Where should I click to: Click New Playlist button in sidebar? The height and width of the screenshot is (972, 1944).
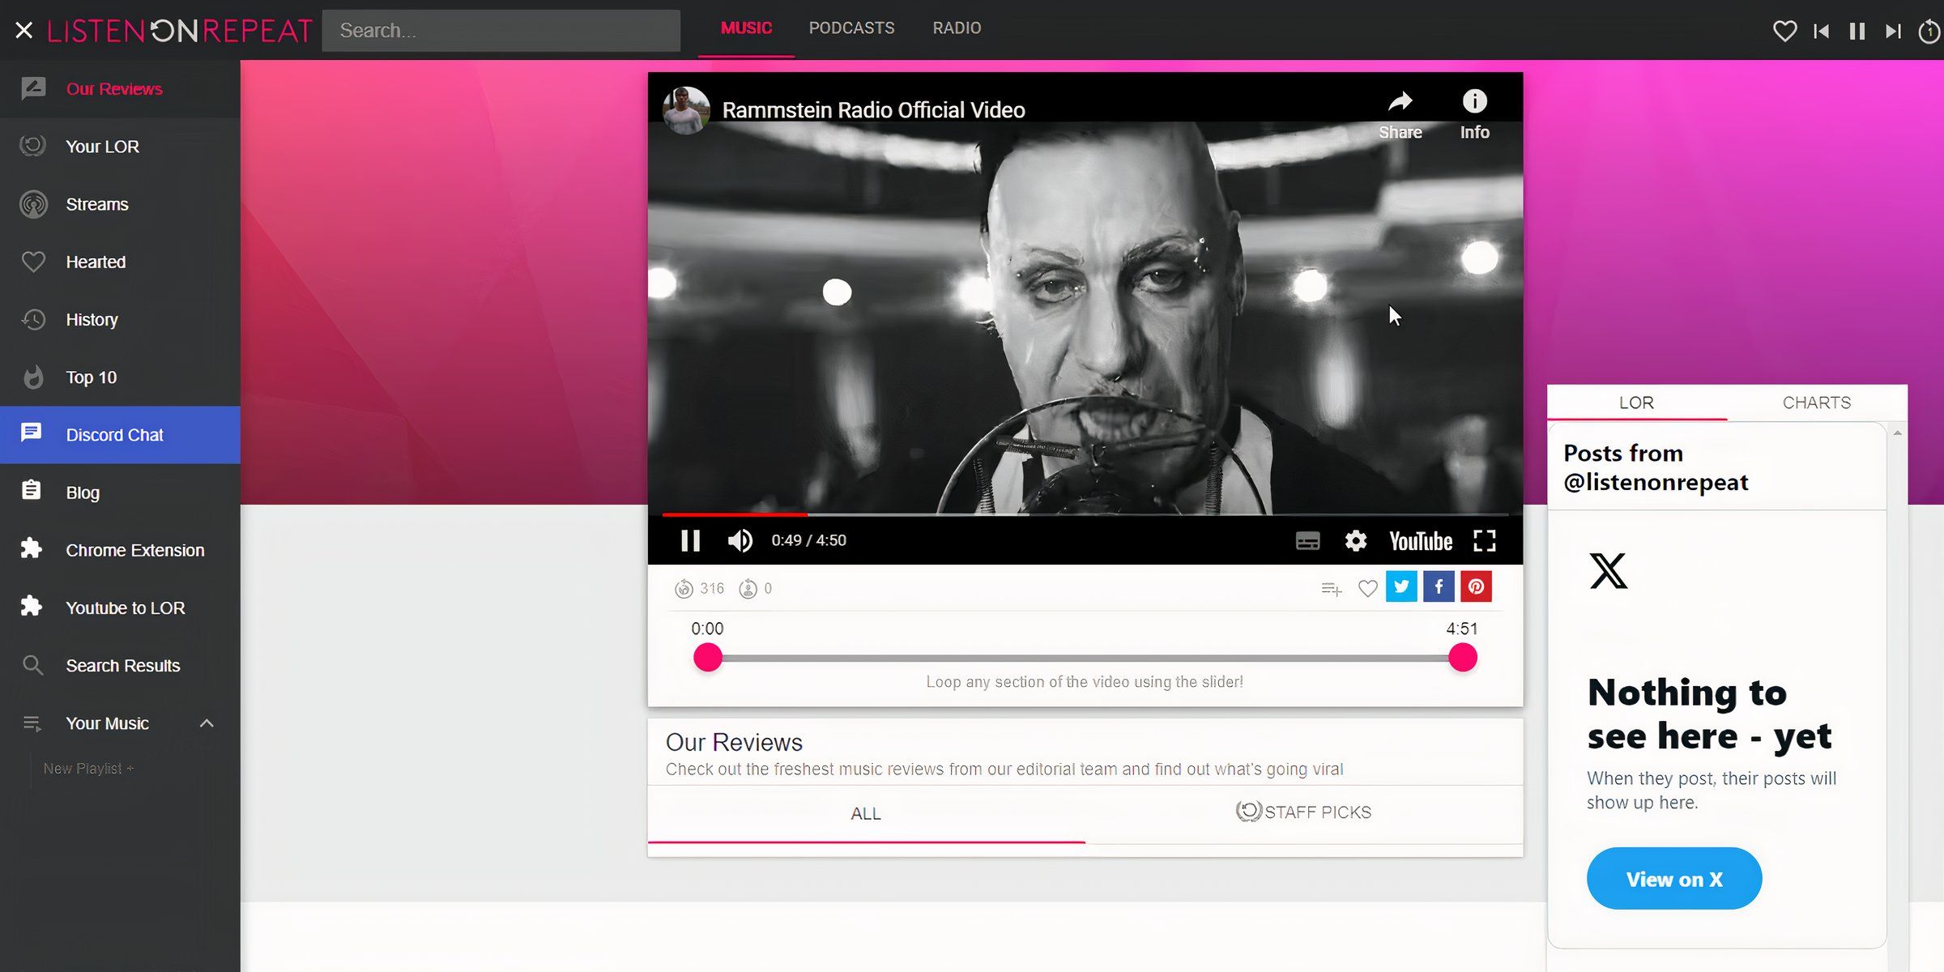click(x=88, y=769)
